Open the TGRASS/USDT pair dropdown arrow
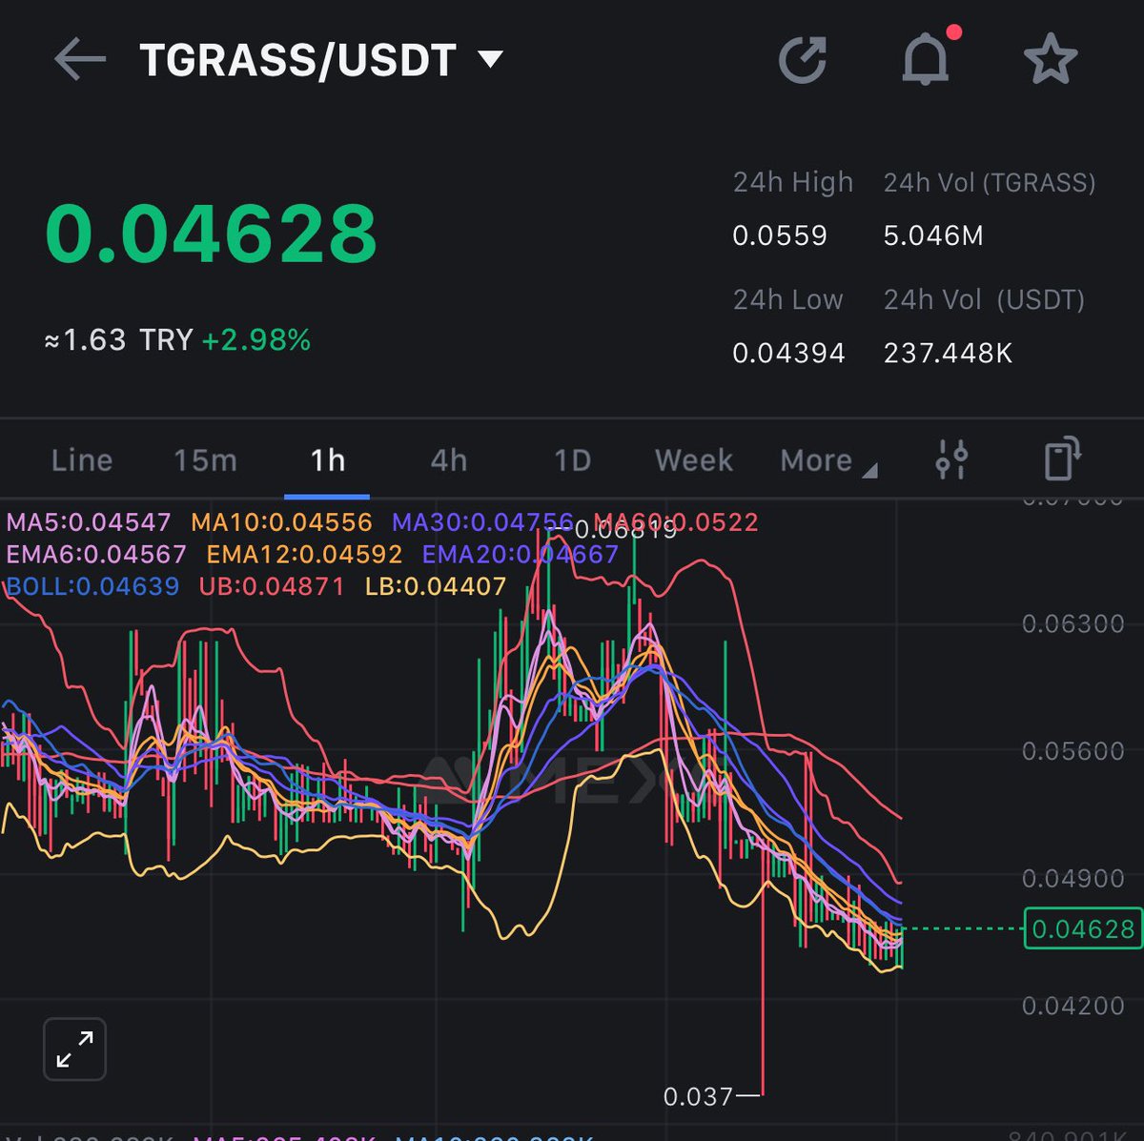Viewport: 1144px width, 1141px height. click(x=490, y=60)
